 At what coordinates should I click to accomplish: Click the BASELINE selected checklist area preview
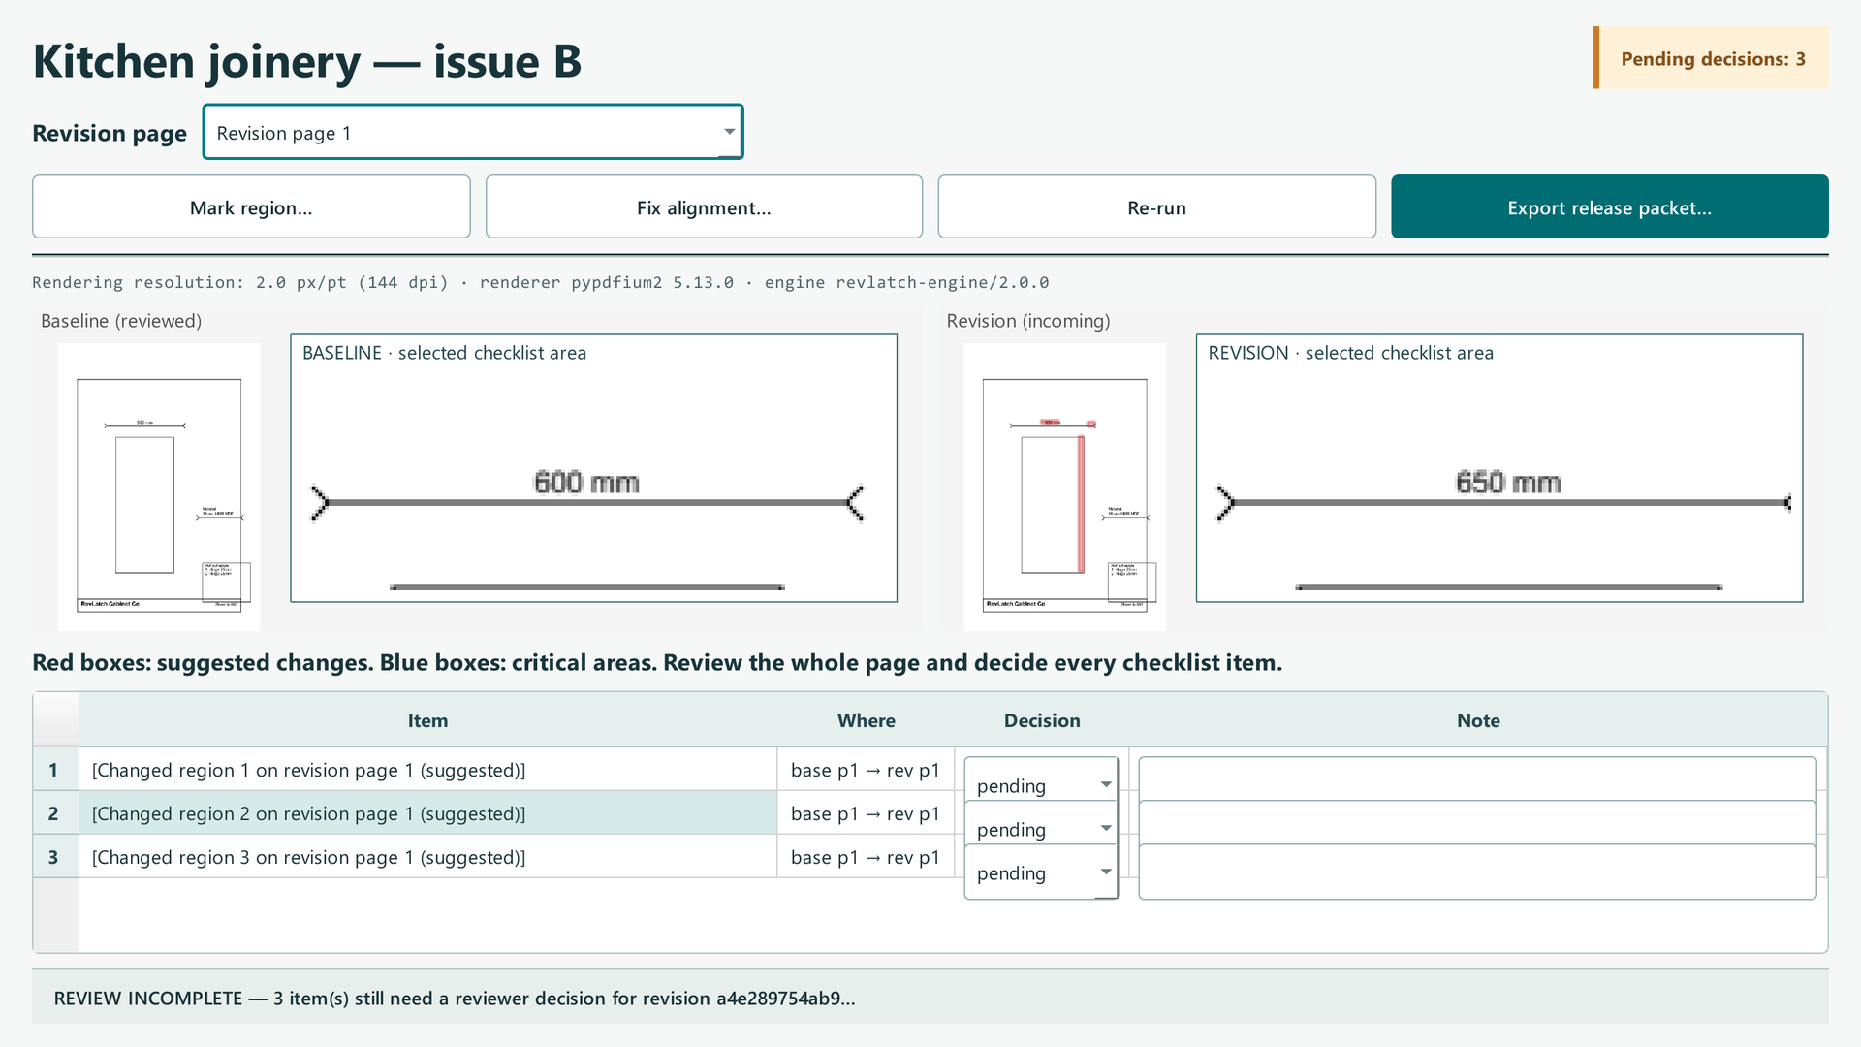593,468
